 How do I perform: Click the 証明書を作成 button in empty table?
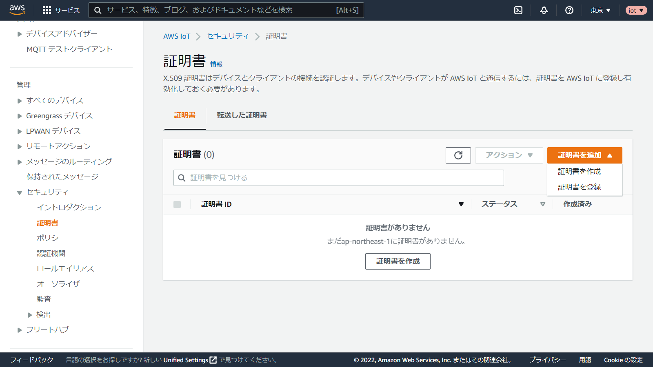click(x=398, y=261)
